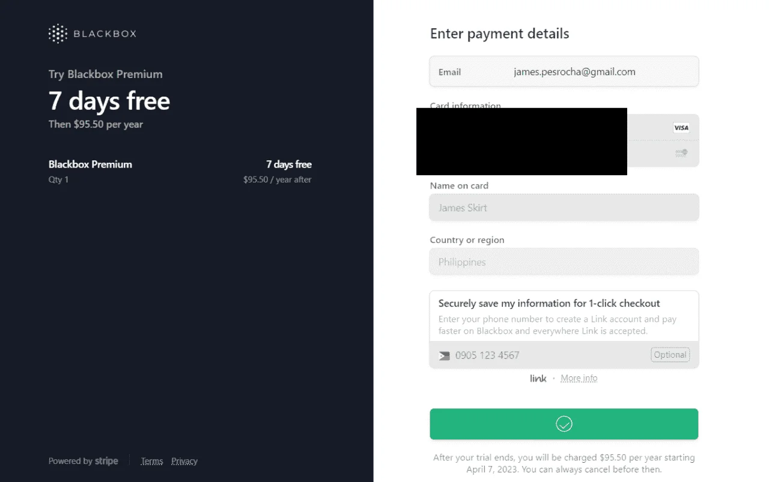Click the phone number input field
The image size is (769, 482).
(550, 355)
